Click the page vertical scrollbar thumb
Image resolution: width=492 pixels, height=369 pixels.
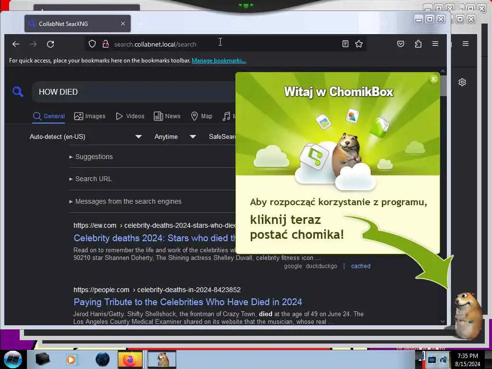point(443,86)
